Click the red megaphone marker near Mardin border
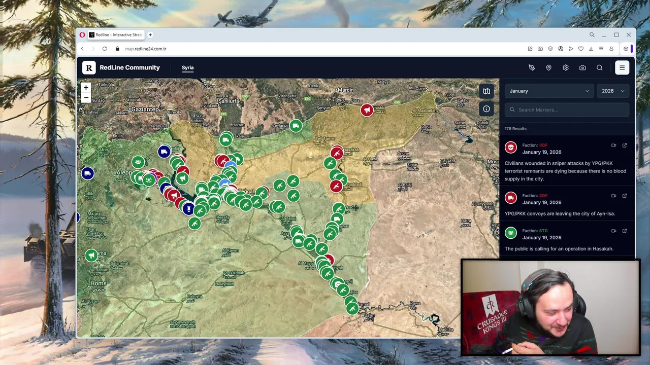650x365 pixels. coord(367,110)
